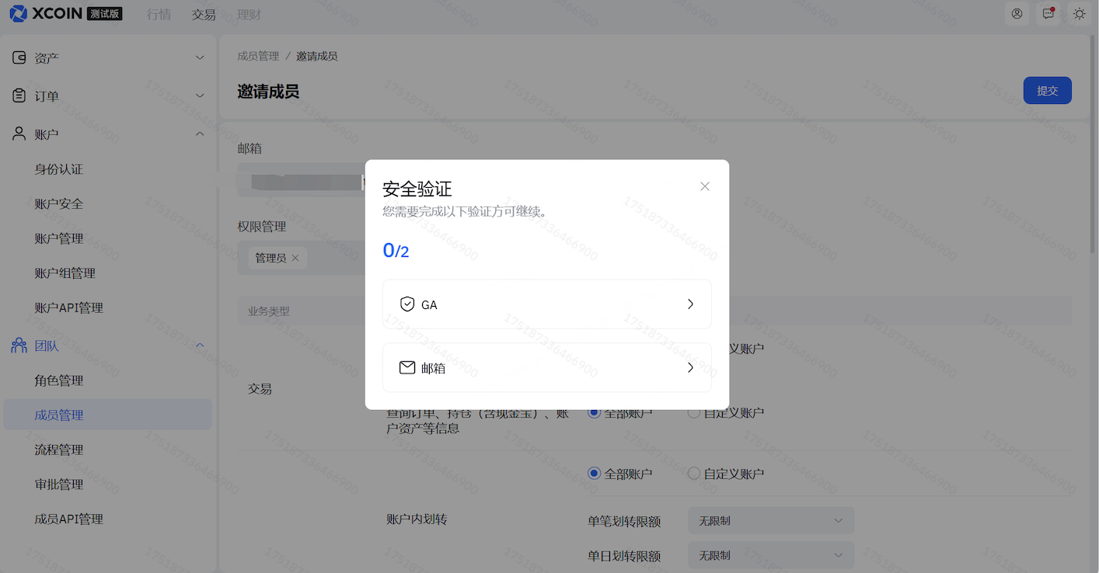Open the 行情 top menu

(159, 14)
